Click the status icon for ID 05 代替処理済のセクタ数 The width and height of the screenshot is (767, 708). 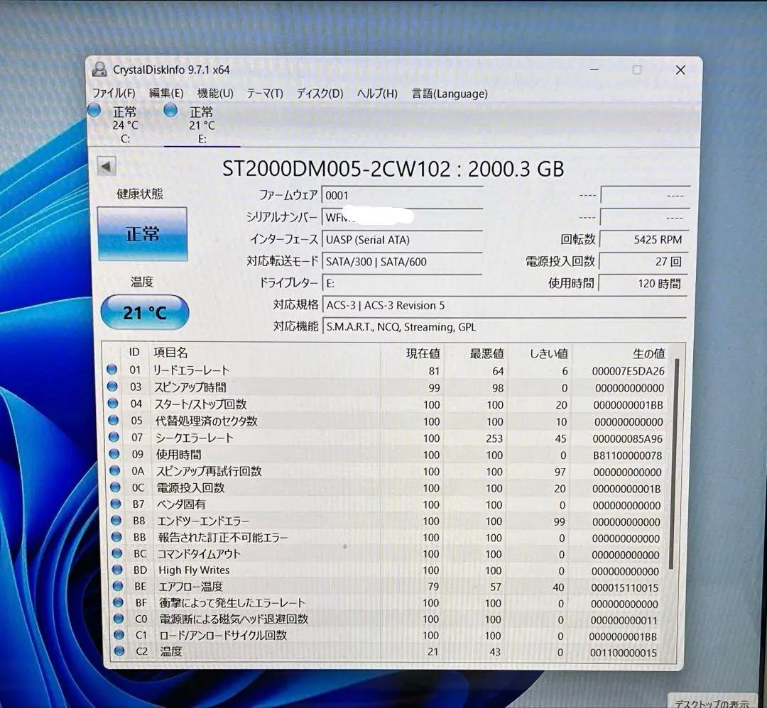(x=114, y=420)
